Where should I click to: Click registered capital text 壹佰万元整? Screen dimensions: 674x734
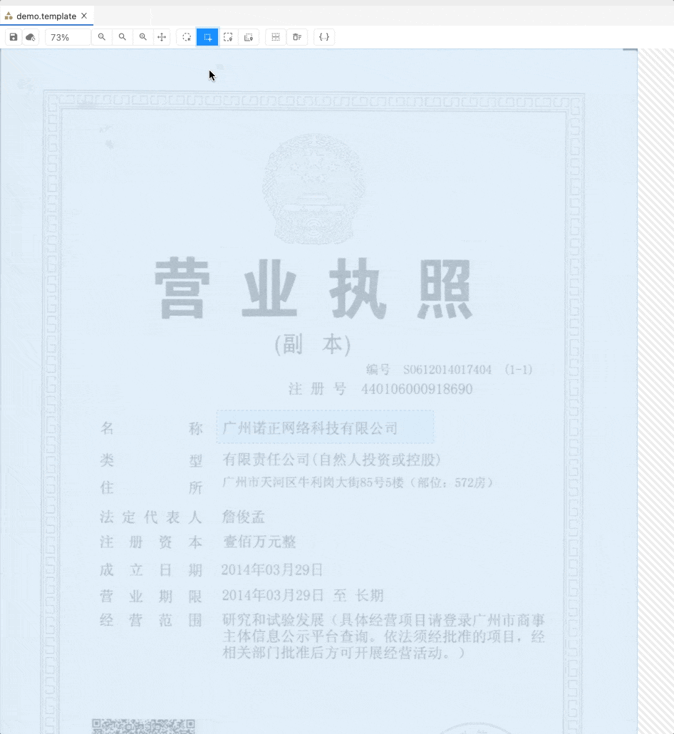coord(259,542)
